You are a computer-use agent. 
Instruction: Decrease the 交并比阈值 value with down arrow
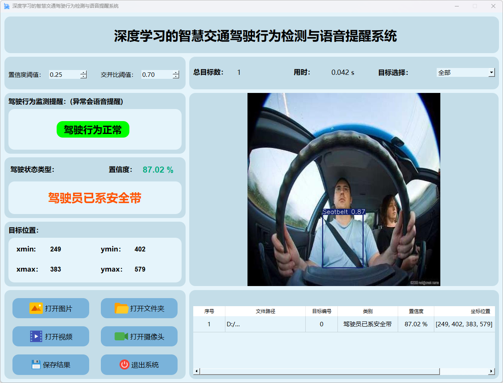pyautogui.click(x=176, y=76)
